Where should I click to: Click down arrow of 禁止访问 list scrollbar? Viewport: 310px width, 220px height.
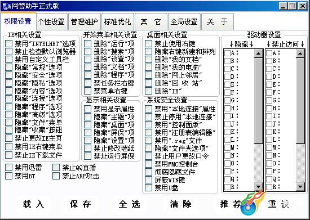pos(300,186)
